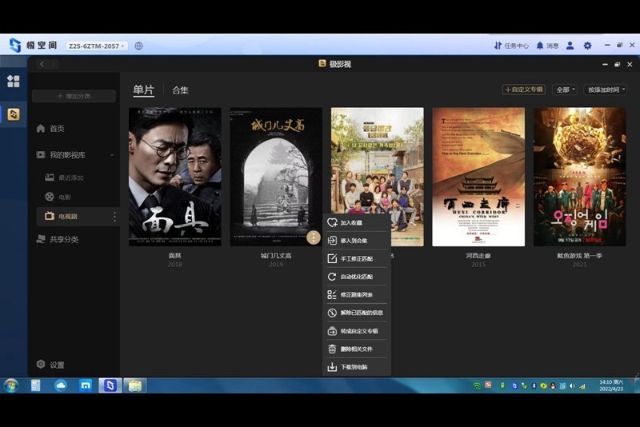Click the network signal tray icon

(x=582, y=385)
